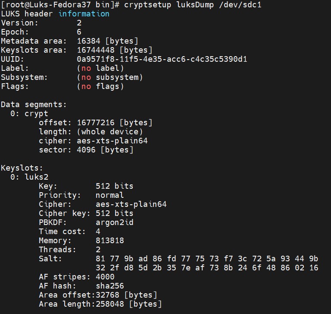Click the cryptsetup luksDump command text
331x314 pixels.
(x=193, y=5)
